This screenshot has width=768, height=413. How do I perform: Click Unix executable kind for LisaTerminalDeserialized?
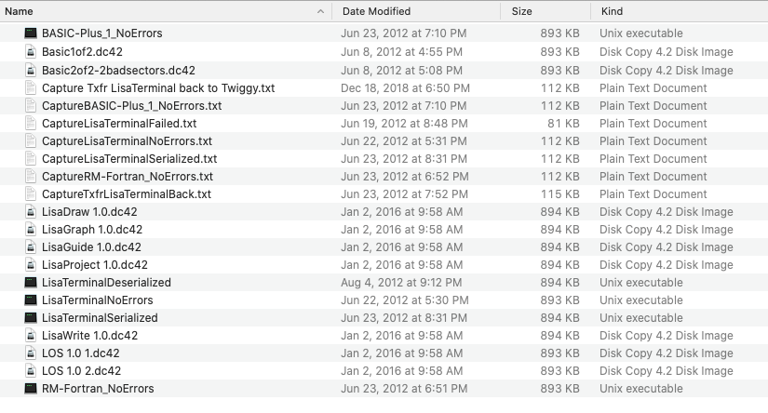click(x=641, y=283)
